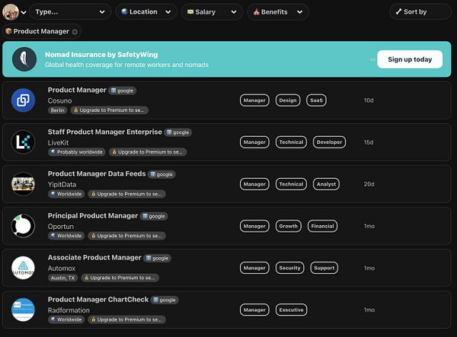This screenshot has width=457, height=337.
Task: Expand the chevron beside the avatar
Action: (x=24, y=12)
